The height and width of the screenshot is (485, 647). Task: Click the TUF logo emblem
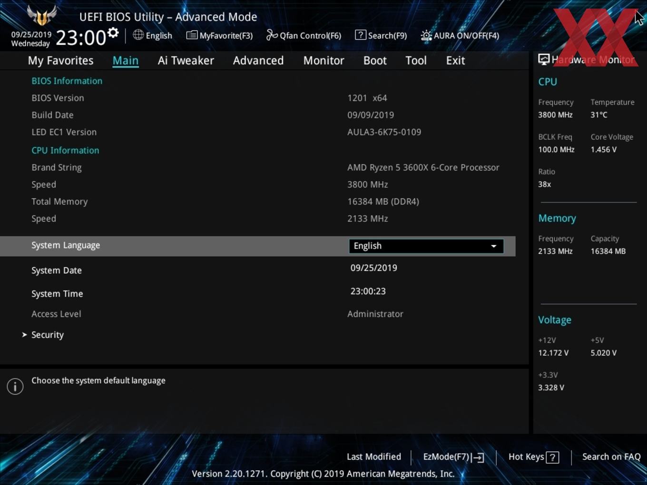click(x=42, y=16)
